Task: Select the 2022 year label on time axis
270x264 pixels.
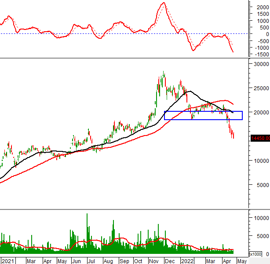Action: pyautogui.click(x=187, y=261)
